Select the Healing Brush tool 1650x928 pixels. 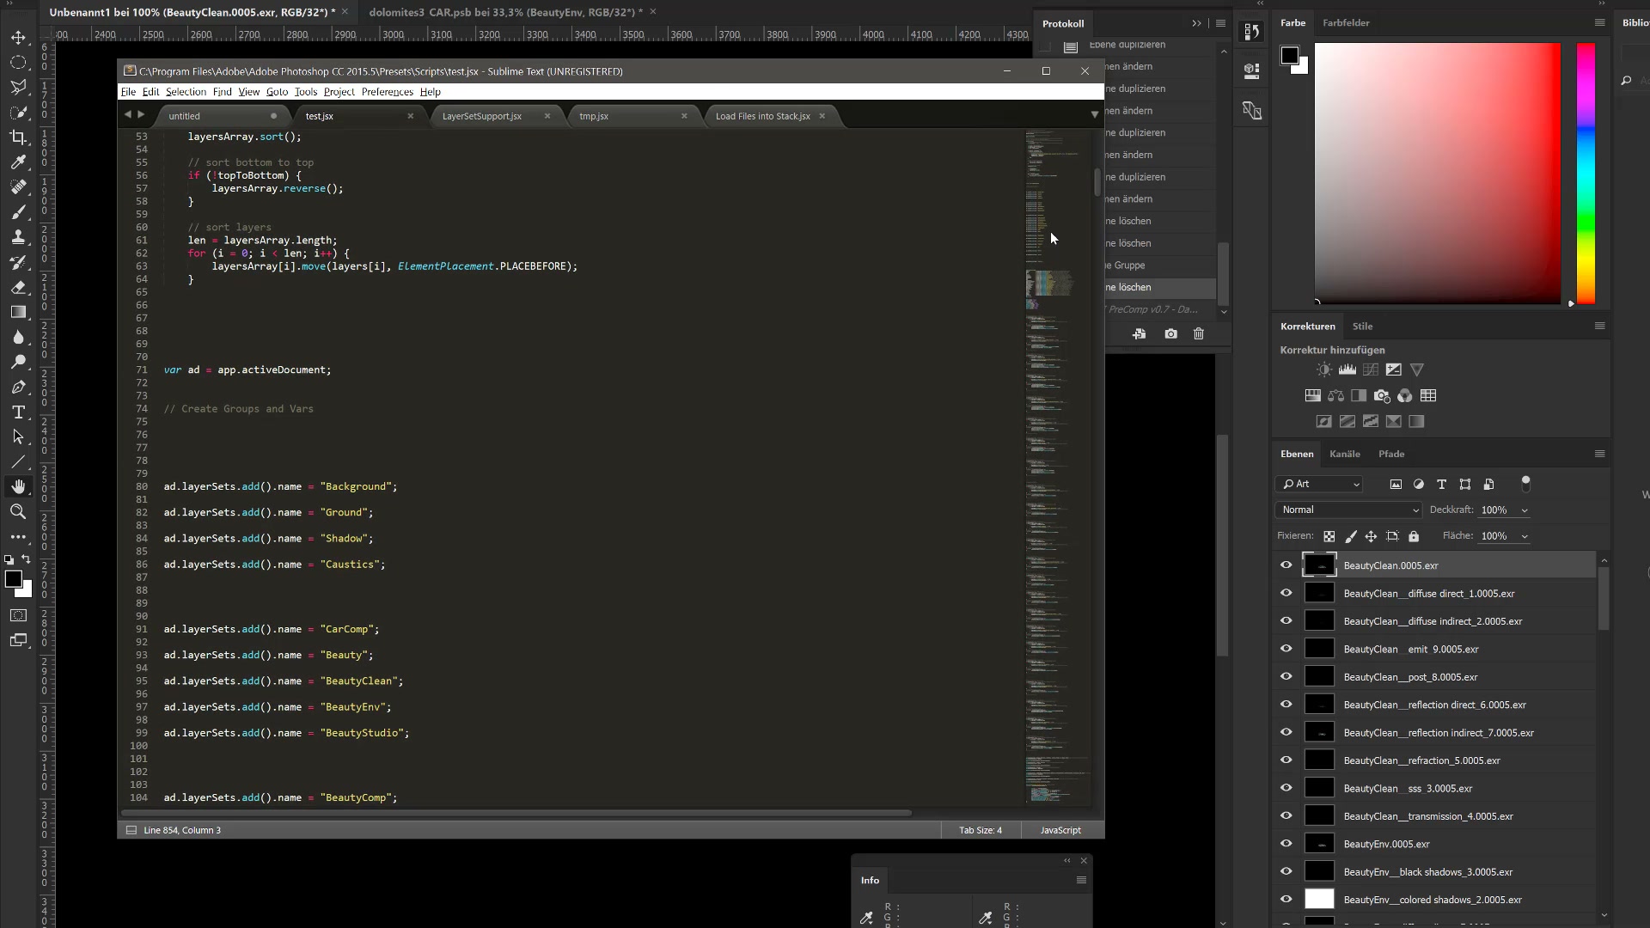point(18,187)
